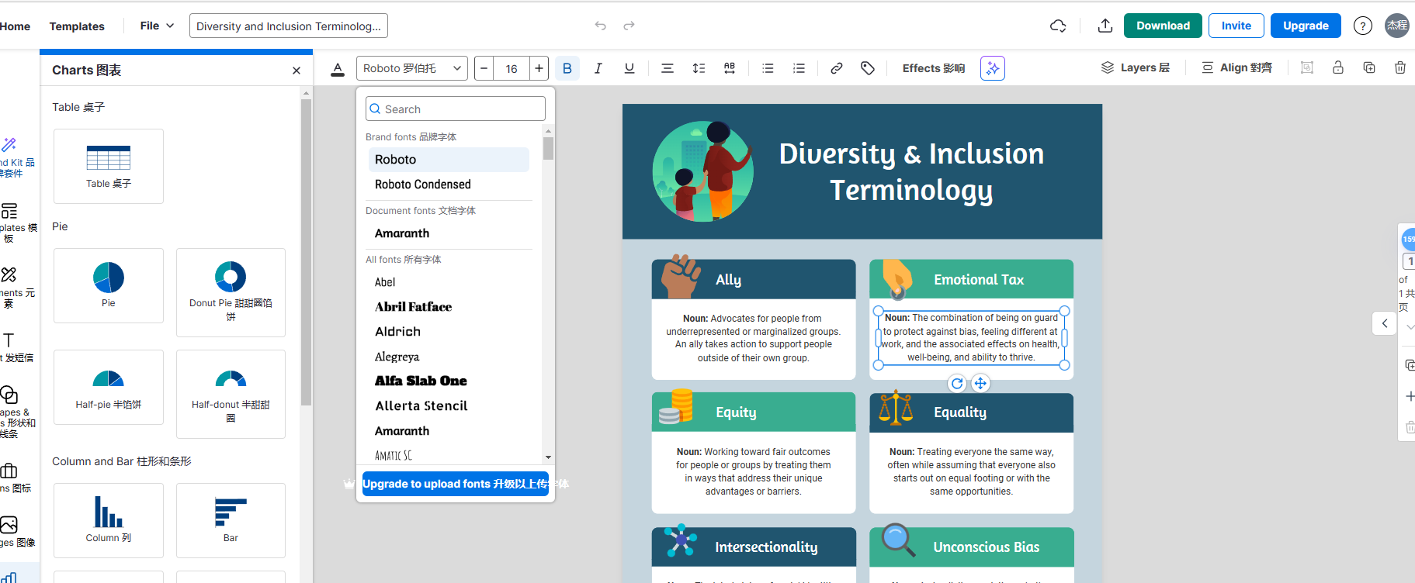Open the Elements sidebar tab
The width and height of the screenshot is (1415, 583).
click(17, 287)
